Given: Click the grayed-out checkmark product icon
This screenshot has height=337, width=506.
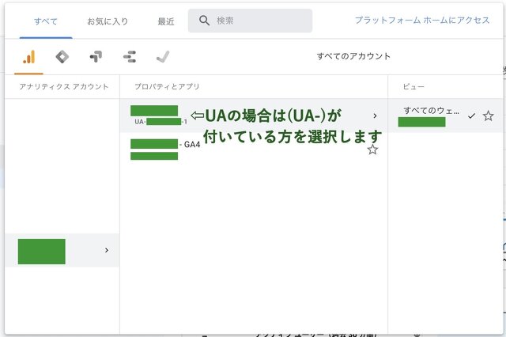Looking at the screenshot, I should tap(163, 57).
